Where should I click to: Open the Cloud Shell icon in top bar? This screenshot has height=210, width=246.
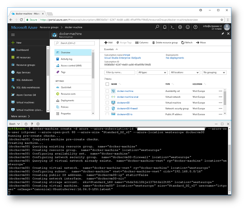[x=172, y=27]
